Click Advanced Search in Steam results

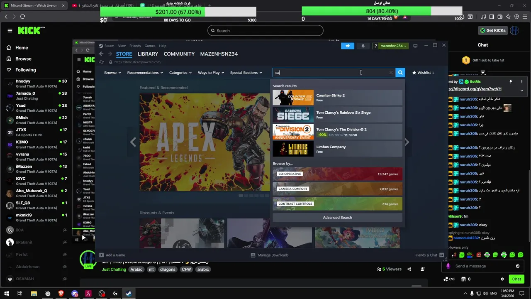[337, 218]
